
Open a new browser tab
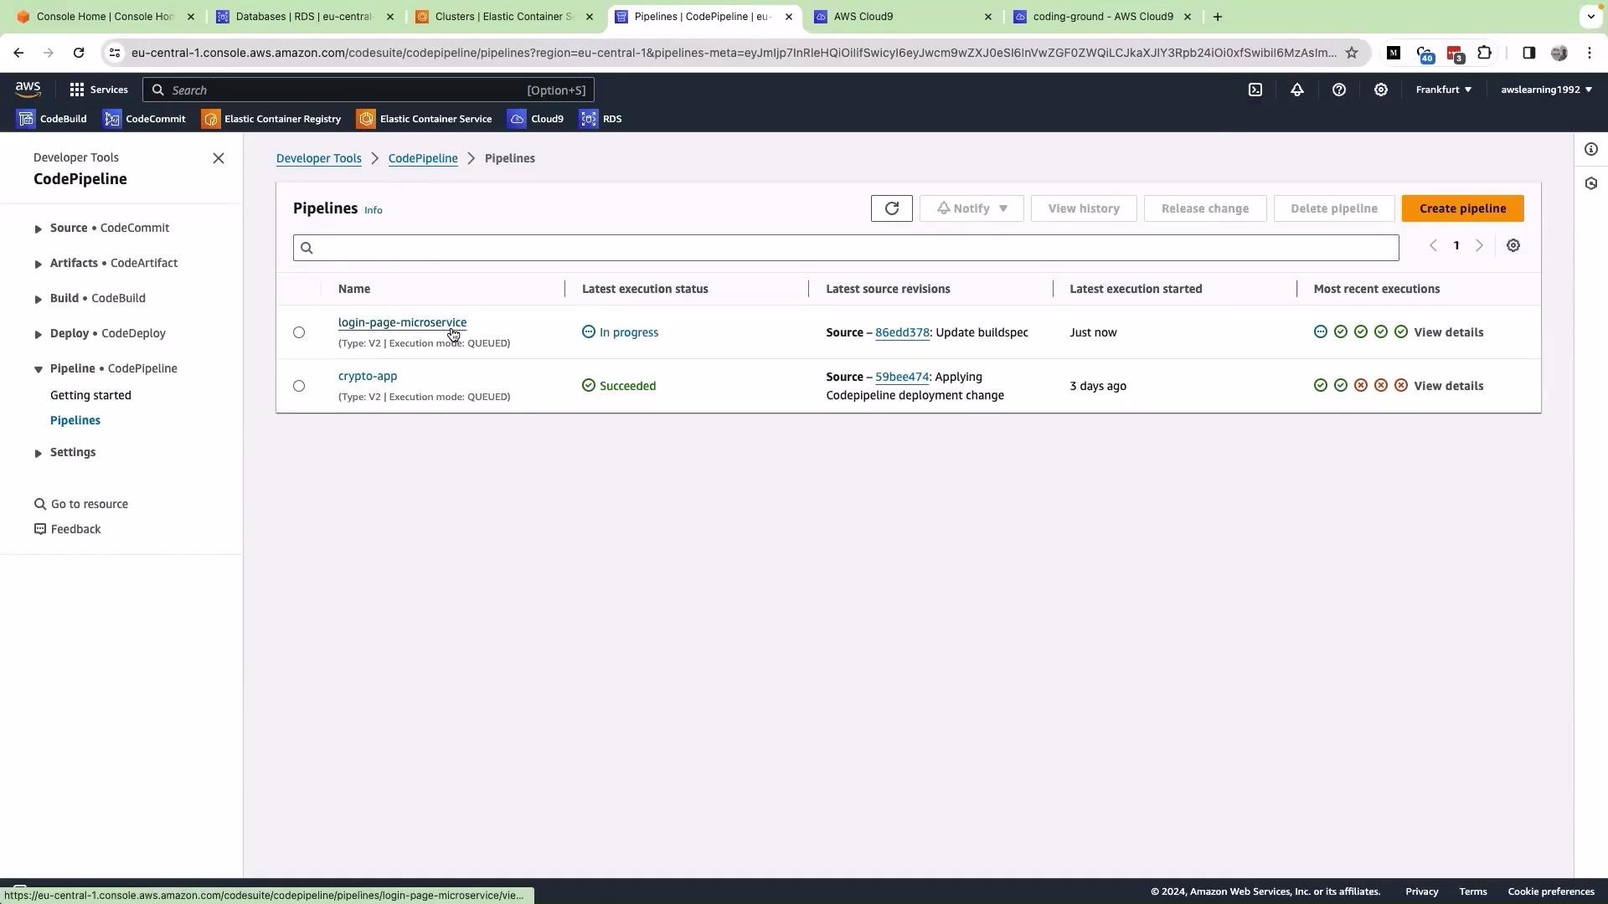tap(1218, 17)
